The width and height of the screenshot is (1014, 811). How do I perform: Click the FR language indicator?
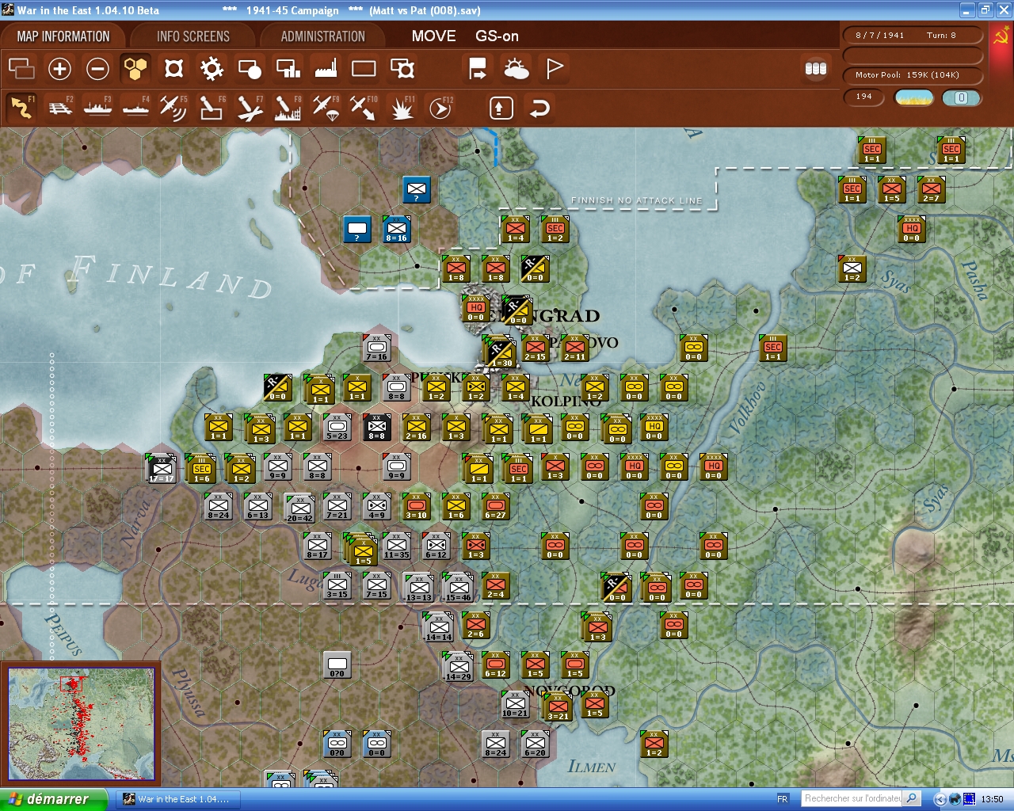click(x=783, y=799)
